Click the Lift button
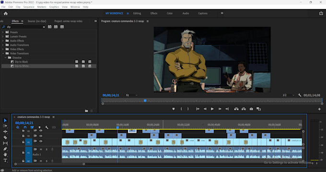The width and height of the screenshot is (326, 172). 236,109
